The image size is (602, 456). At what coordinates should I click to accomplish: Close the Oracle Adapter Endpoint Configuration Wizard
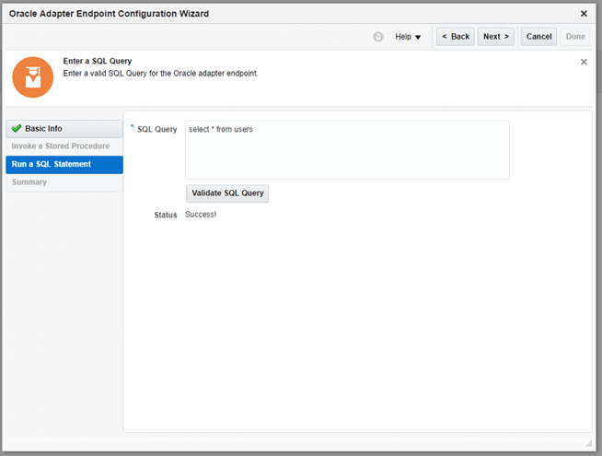click(x=584, y=14)
